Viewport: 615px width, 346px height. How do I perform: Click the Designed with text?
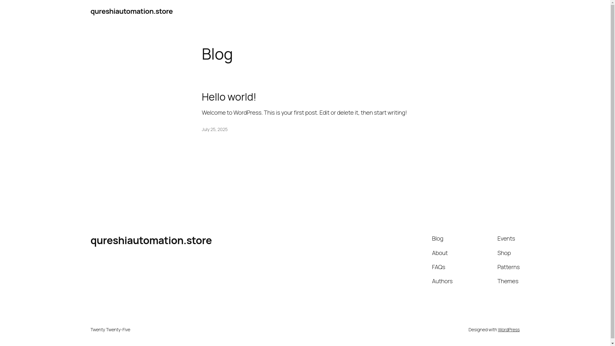pyautogui.click(x=482, y=330)
